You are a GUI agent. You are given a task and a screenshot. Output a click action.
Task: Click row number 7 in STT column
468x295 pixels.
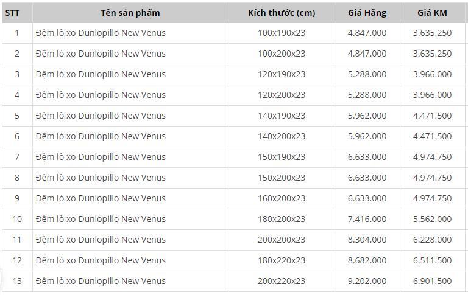pos(17,157)
